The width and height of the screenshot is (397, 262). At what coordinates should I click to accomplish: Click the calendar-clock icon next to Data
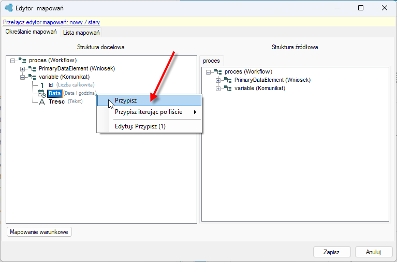coord(42,94)
